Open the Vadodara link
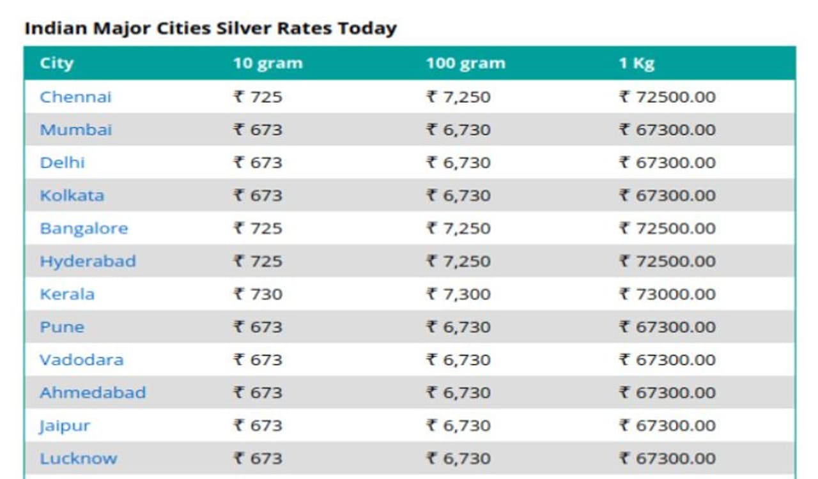 tap(81, 360)
